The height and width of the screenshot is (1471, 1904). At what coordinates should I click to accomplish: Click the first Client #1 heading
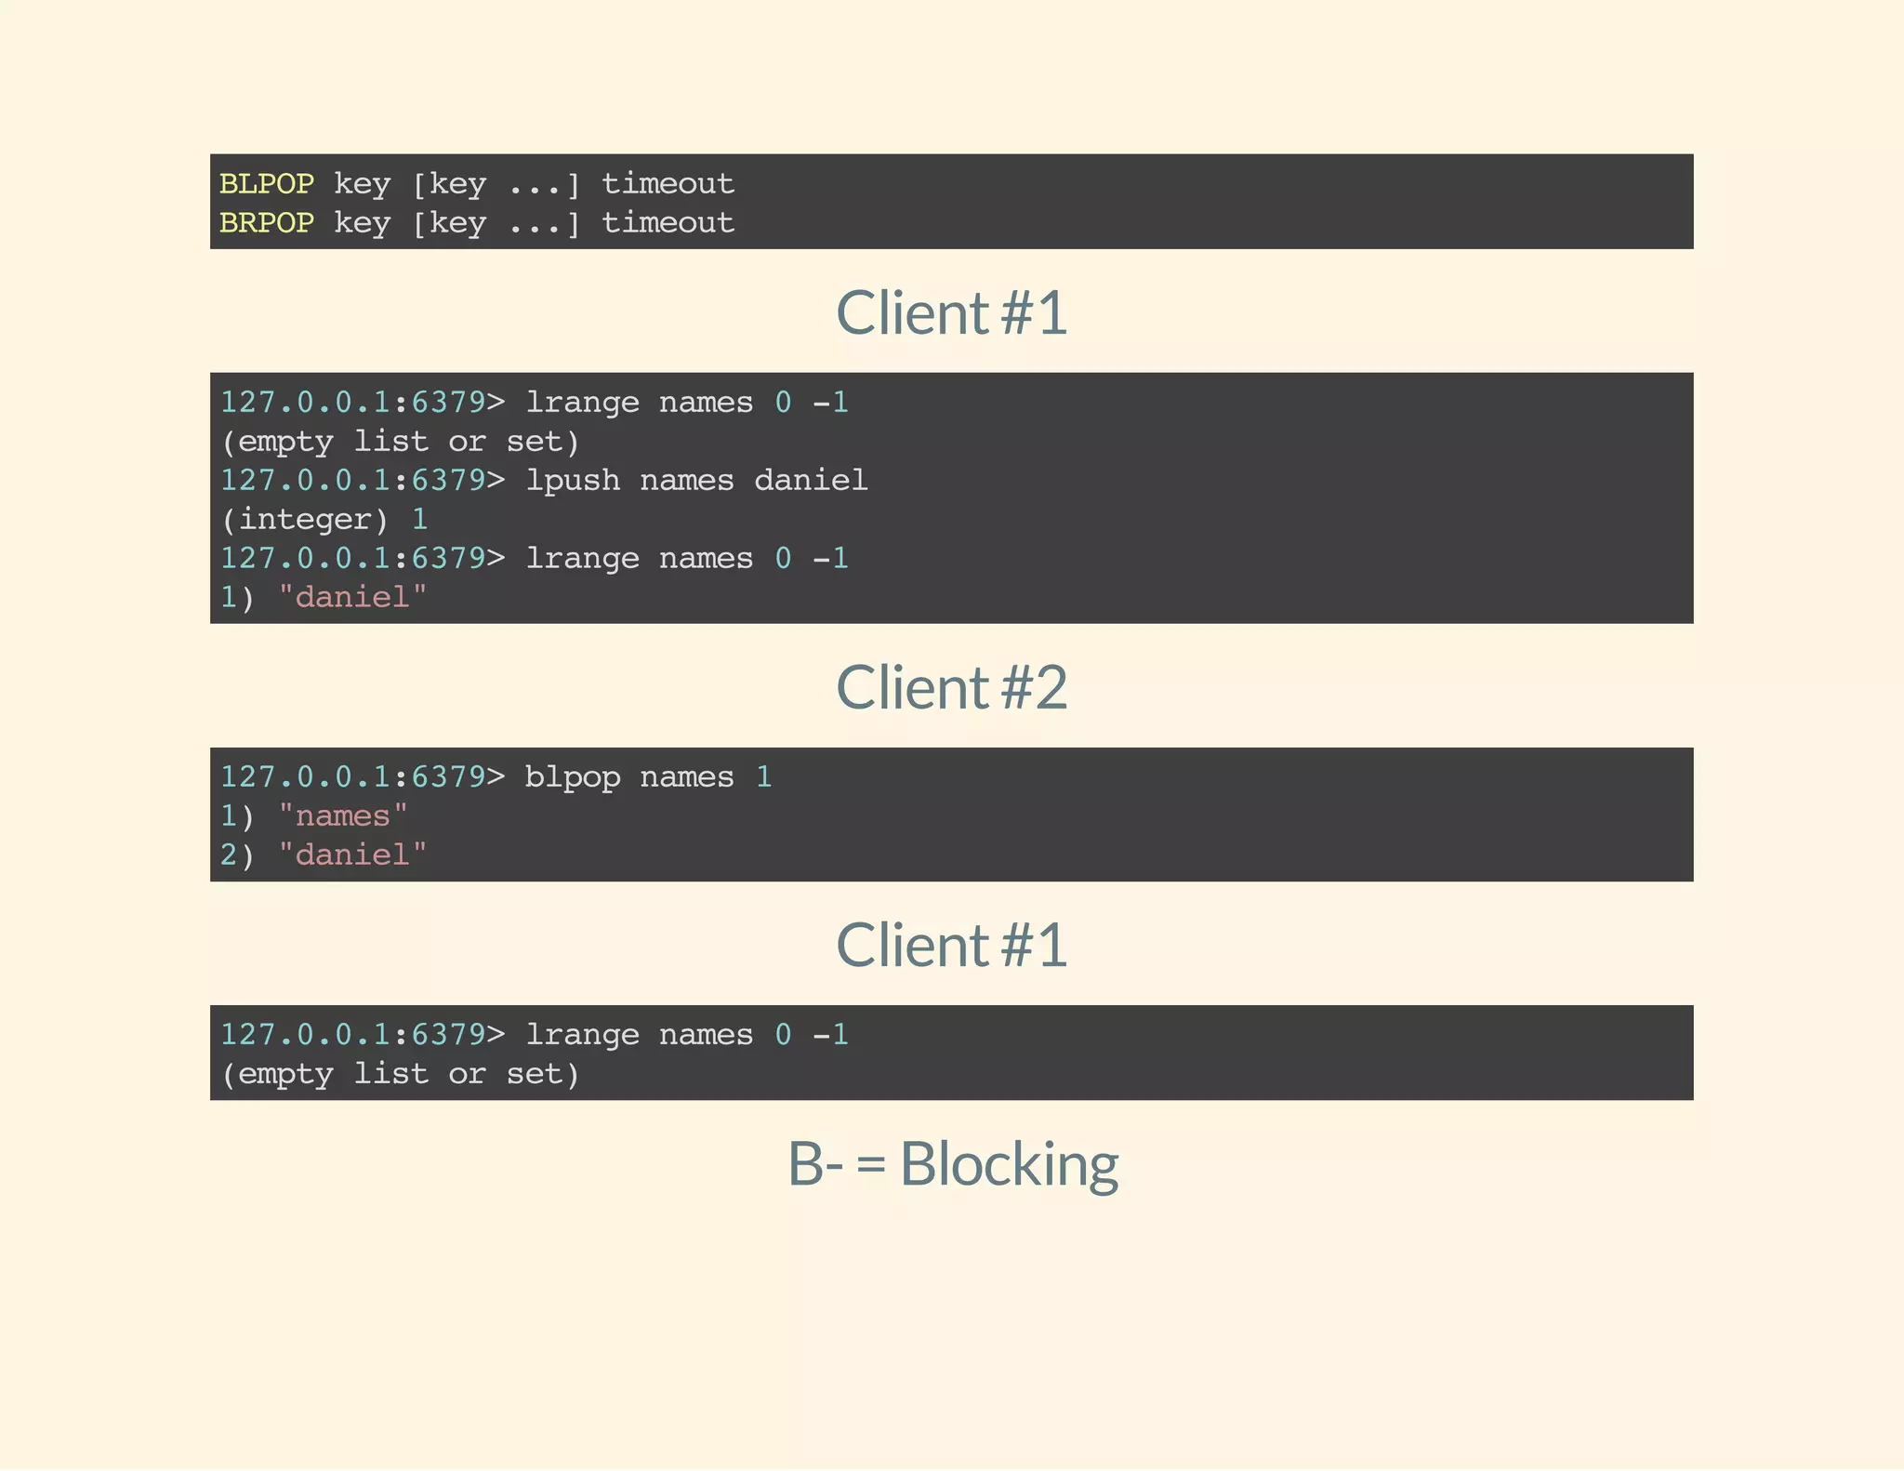pyautogui.click(x=951, y=312)
